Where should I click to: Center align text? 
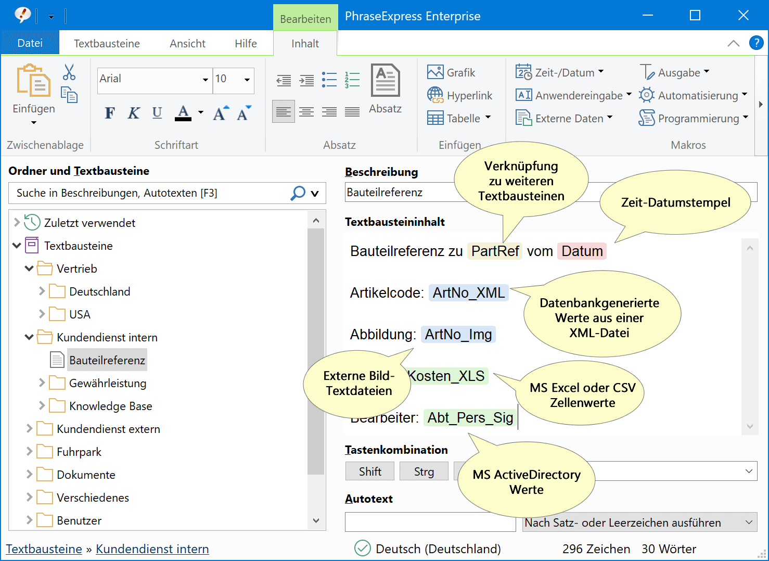point(306,111)
